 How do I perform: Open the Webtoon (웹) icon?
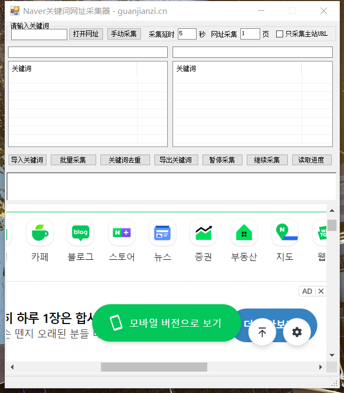click(x=320, y=233)
